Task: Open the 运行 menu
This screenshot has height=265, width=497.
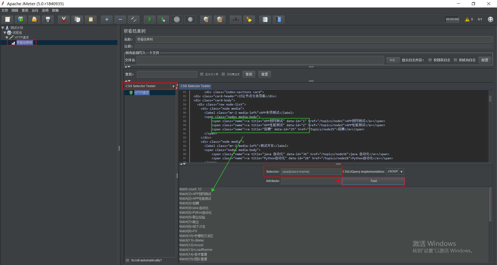Action: 35,10
